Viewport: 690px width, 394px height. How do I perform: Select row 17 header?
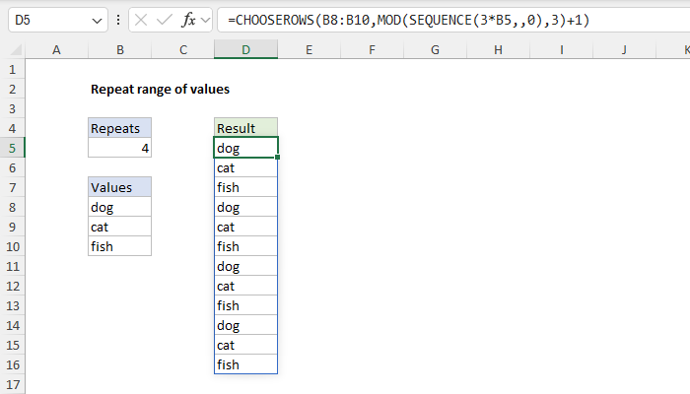[12, 384]
